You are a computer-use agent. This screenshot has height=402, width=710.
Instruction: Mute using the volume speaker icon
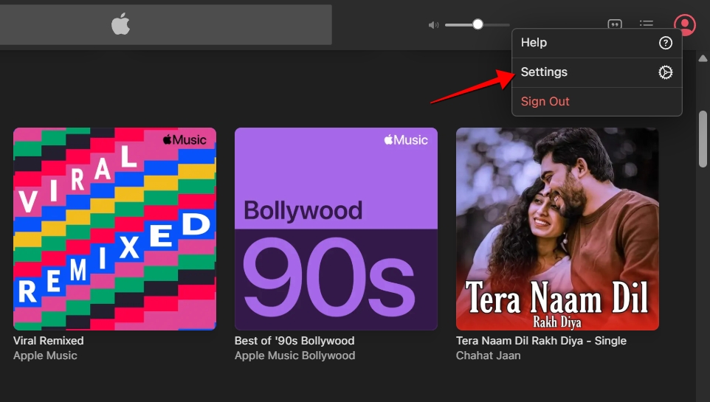pyautogui.click(x=433, y=25)
